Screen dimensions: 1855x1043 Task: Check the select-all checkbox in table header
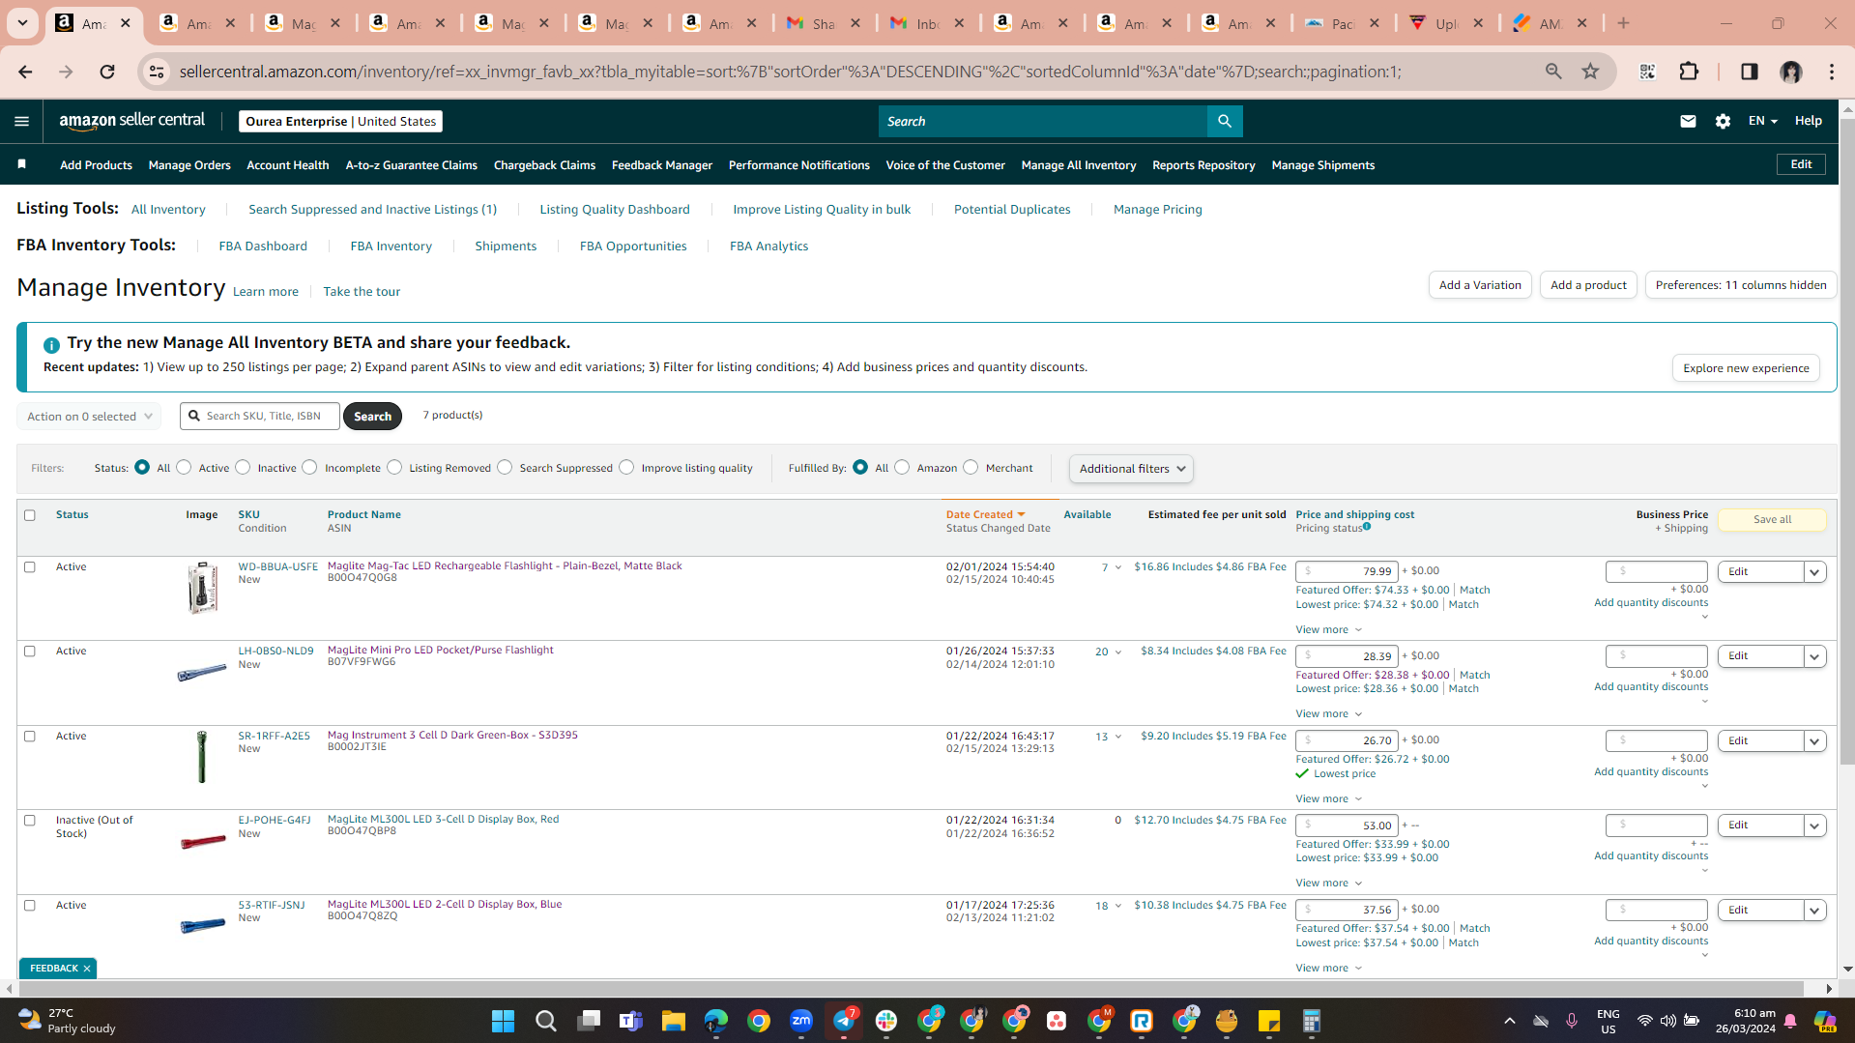point(30,515)
